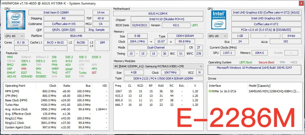Click the MMX feature label

click(10, 57)
